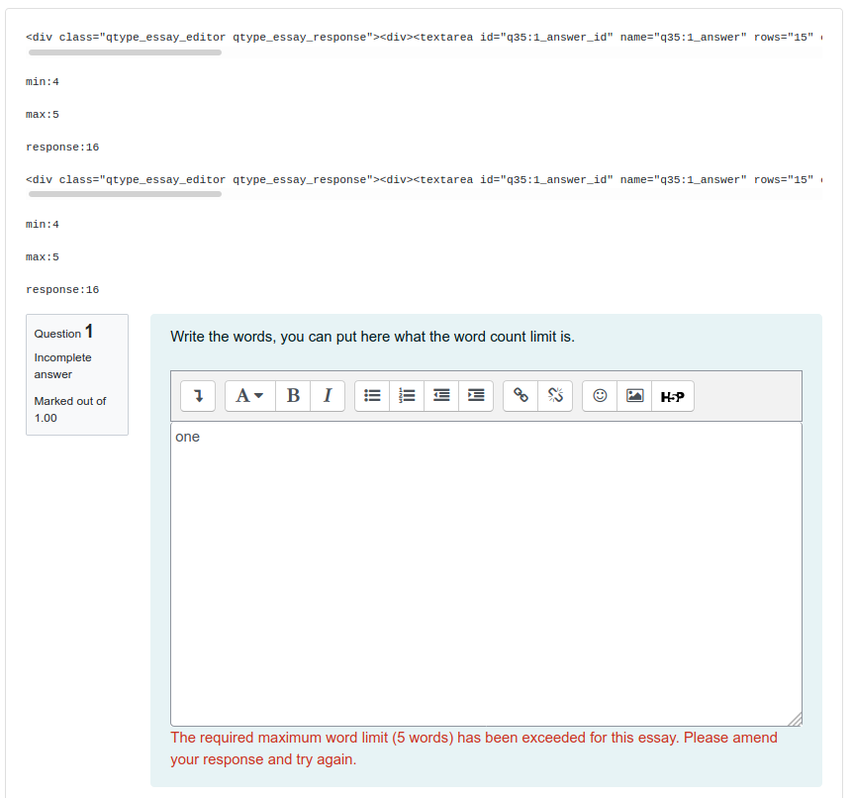Indent the selected text
Viewport: 853px width, 798px height.
tap(476, 396)
